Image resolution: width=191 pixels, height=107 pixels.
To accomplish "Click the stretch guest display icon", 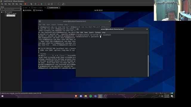I will 63,4.
